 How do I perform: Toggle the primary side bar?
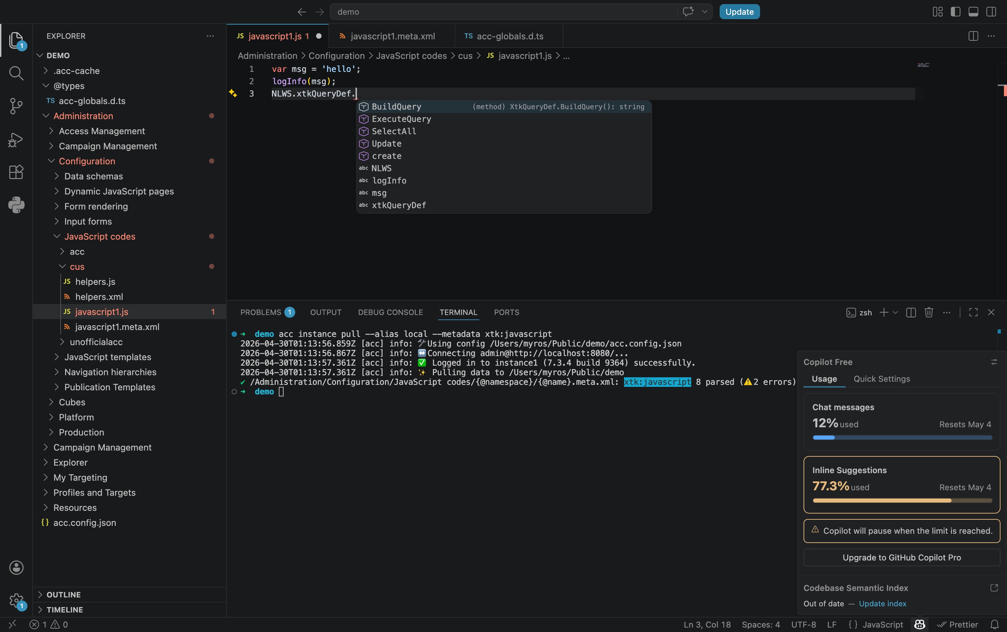point(956,12)
